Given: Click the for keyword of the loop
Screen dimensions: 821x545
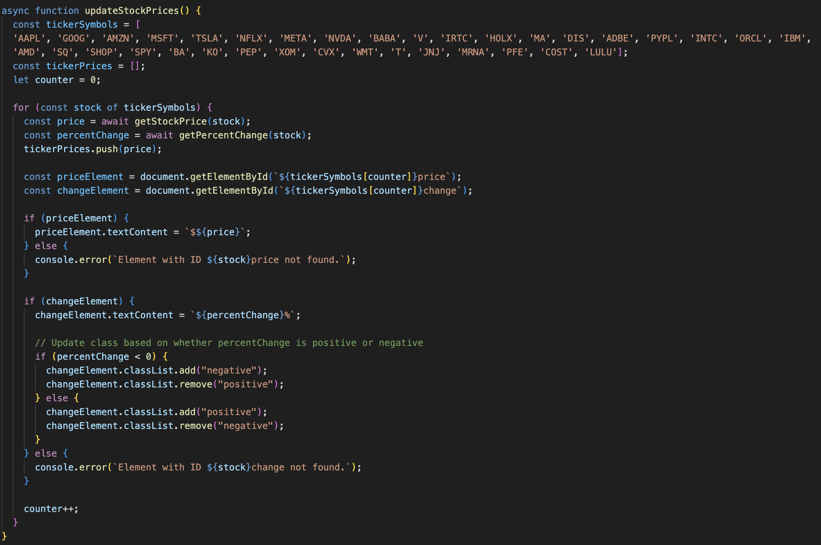Looking at the screenshot, I should point(21,108).
